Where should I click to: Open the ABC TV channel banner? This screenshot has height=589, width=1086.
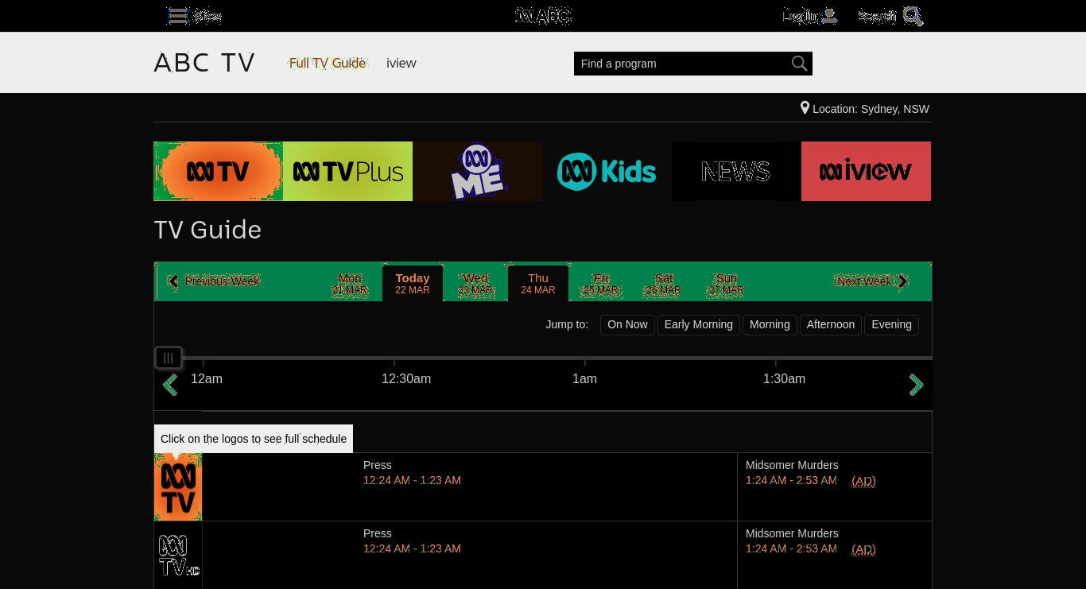point(218,171)
